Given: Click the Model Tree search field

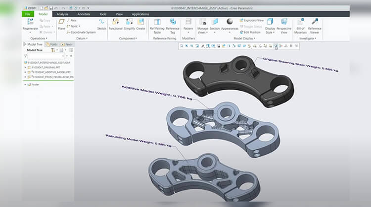Looking at the screenshot, I should (x=47, y=56).
